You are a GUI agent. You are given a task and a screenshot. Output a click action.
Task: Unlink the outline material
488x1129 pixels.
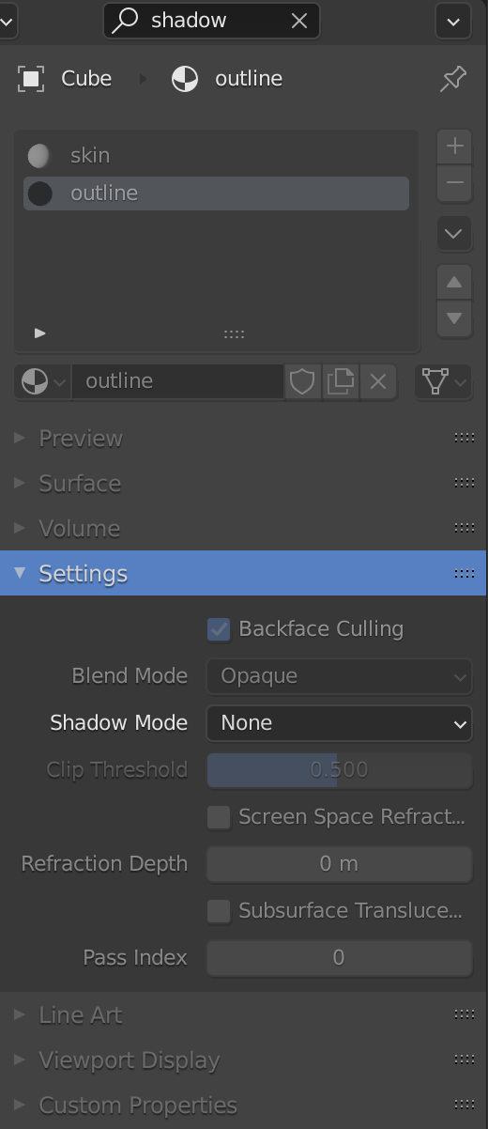pyautogui.click(x=378, y=381)
